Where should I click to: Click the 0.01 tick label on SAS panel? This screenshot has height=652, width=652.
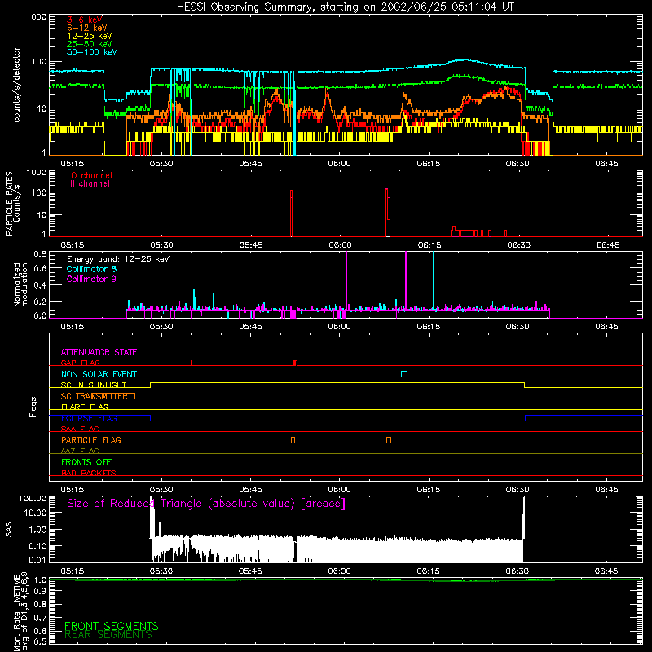pos(37,560)
